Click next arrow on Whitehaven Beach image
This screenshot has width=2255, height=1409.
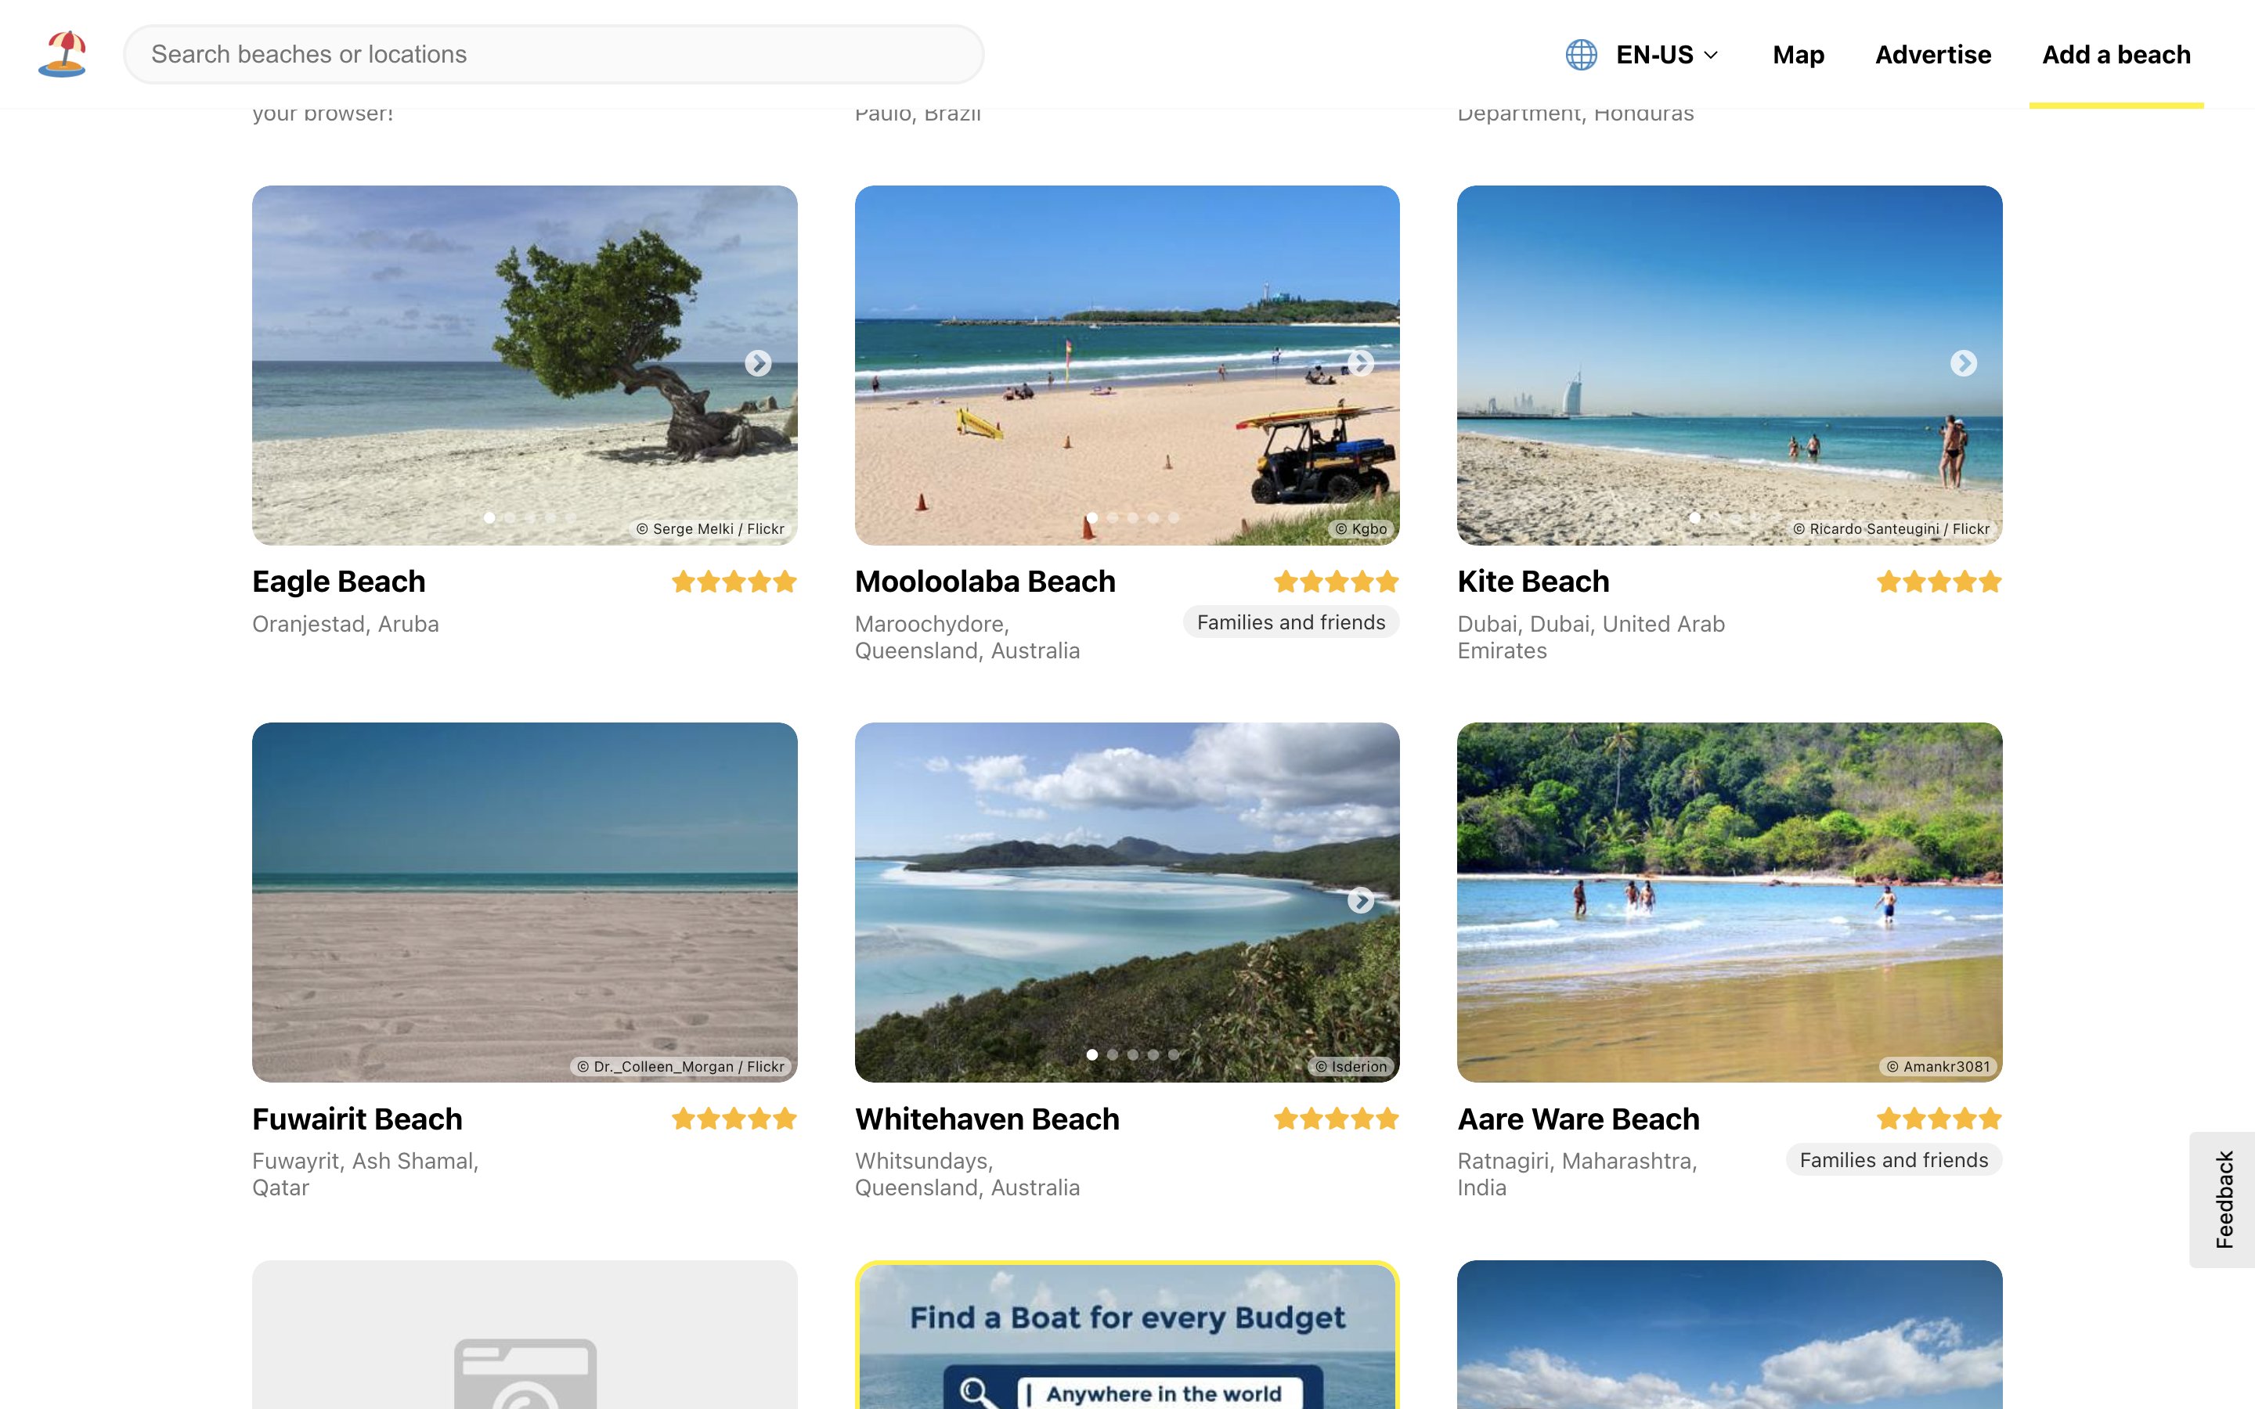pyautogui.click(x=1361, y=900)
